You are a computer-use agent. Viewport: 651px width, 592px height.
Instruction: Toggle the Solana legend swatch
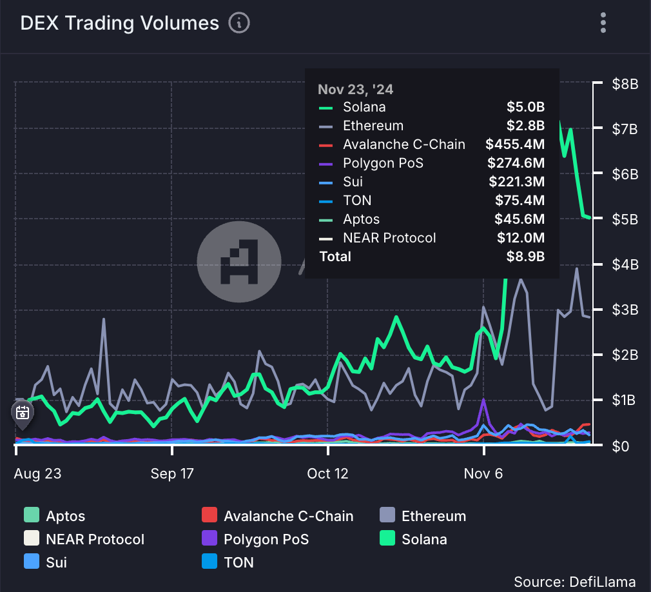pos(387,538)
